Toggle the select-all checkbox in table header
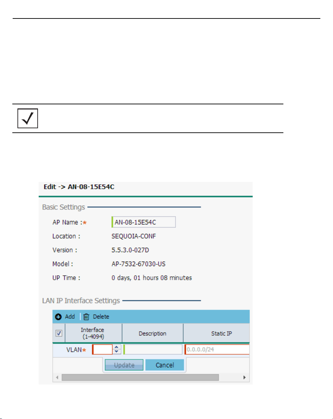333x419 pixels. pyautogui.click(x=59, y=333)
